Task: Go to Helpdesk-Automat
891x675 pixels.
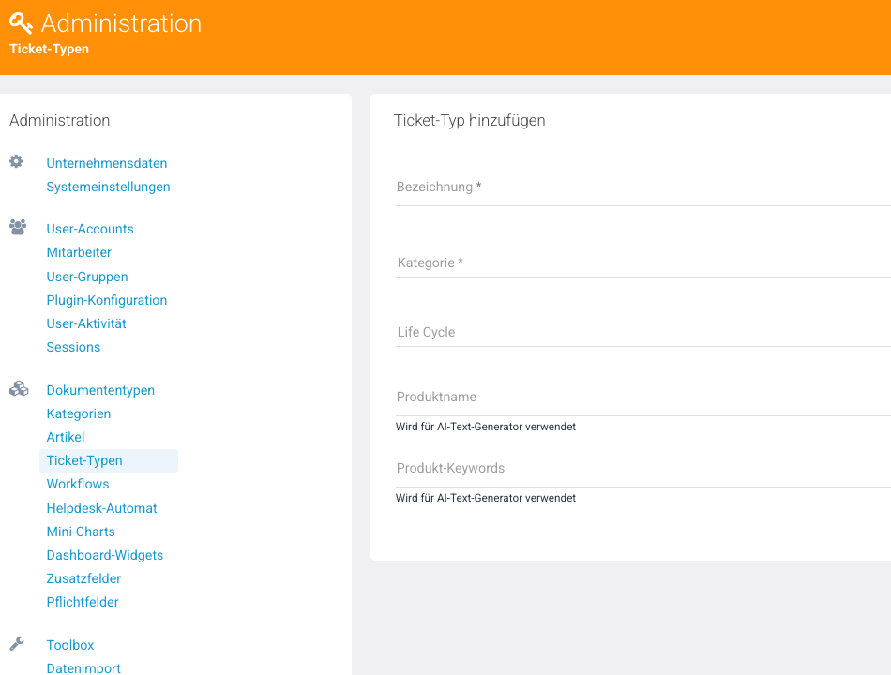Action: tap(101, 508)
